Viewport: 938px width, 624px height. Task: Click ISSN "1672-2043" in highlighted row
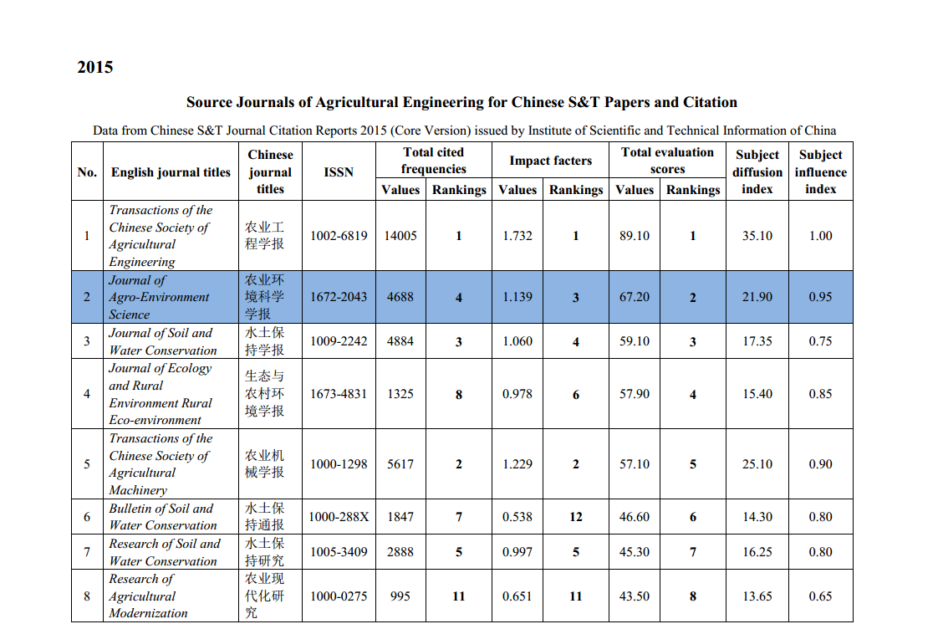click(339, 297)
